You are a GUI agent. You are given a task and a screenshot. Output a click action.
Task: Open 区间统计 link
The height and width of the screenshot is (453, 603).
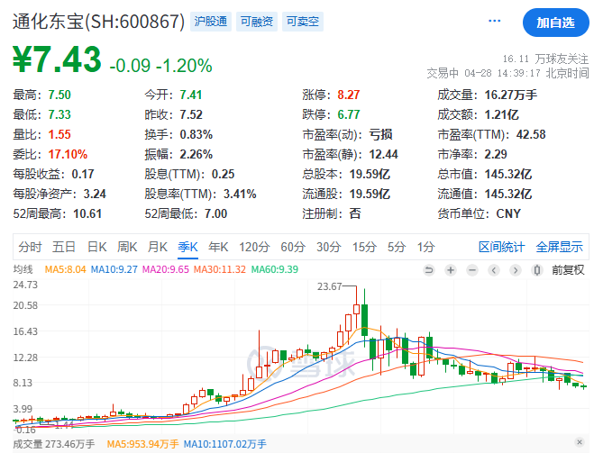pyautogui.click(x=501, y=247)
